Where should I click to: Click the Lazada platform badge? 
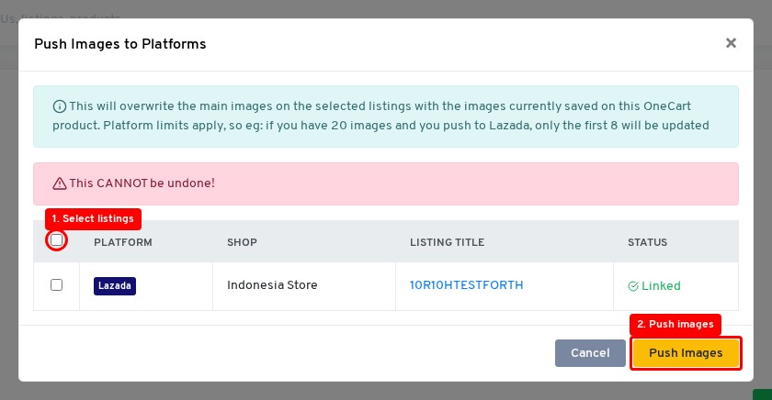tap(115, 285)
